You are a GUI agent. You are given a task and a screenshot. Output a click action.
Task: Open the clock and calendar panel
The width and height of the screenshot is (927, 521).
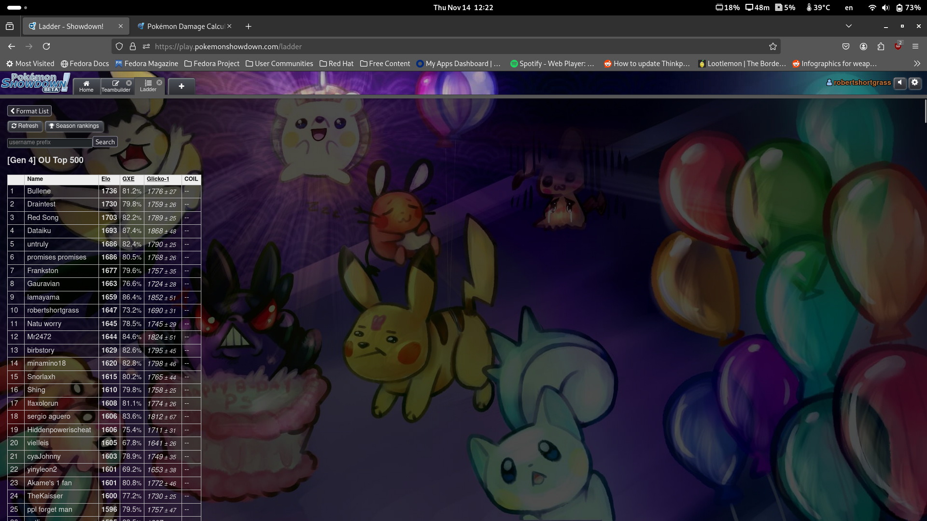point(463,8)
